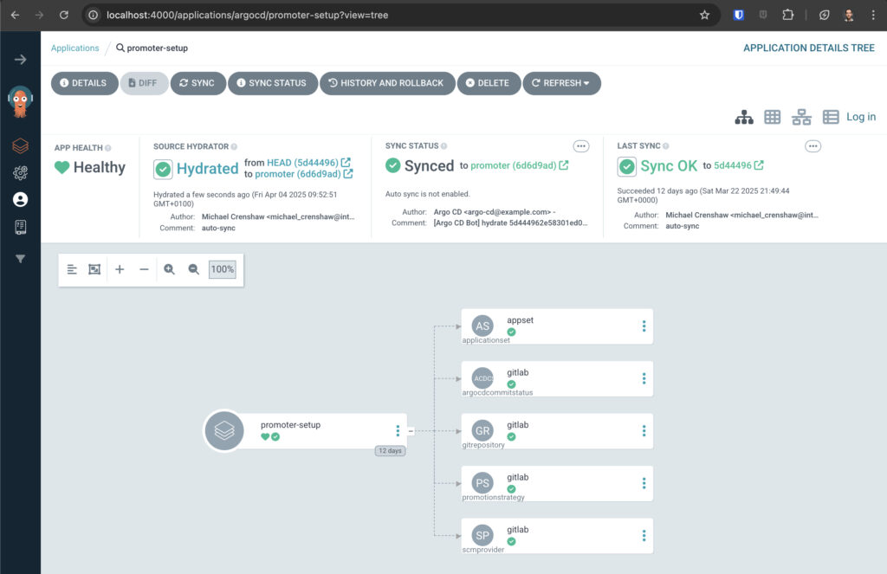Select the GR gitrepository node icon

(482, 431)
